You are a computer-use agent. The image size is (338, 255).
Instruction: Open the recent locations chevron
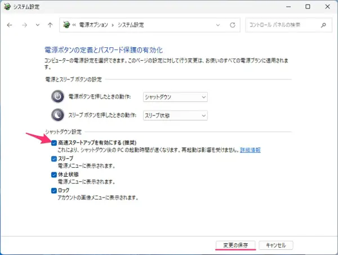[38, 25]
